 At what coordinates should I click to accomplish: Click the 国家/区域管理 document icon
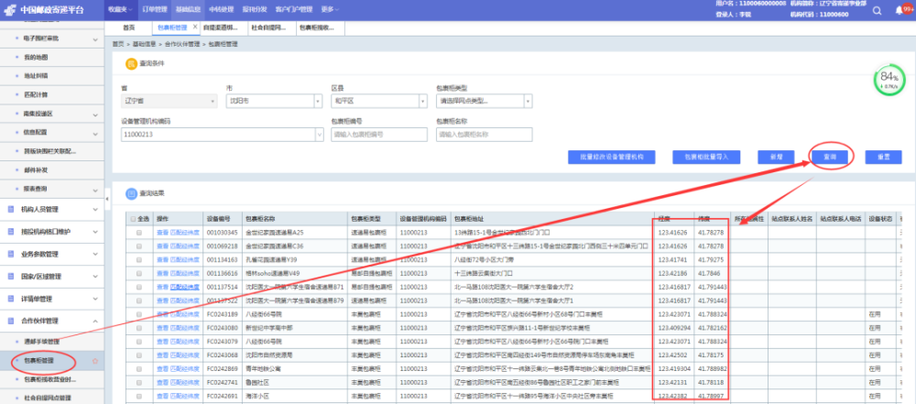pyautogui.click(x=10, y=276)
